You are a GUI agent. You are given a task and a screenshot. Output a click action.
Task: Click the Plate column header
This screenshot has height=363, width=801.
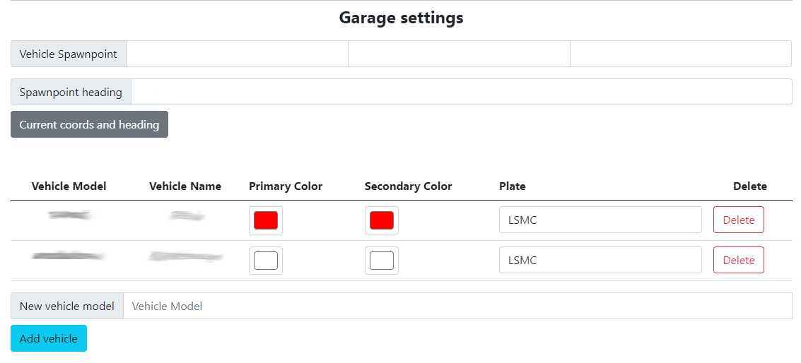(x=513, y=186)
